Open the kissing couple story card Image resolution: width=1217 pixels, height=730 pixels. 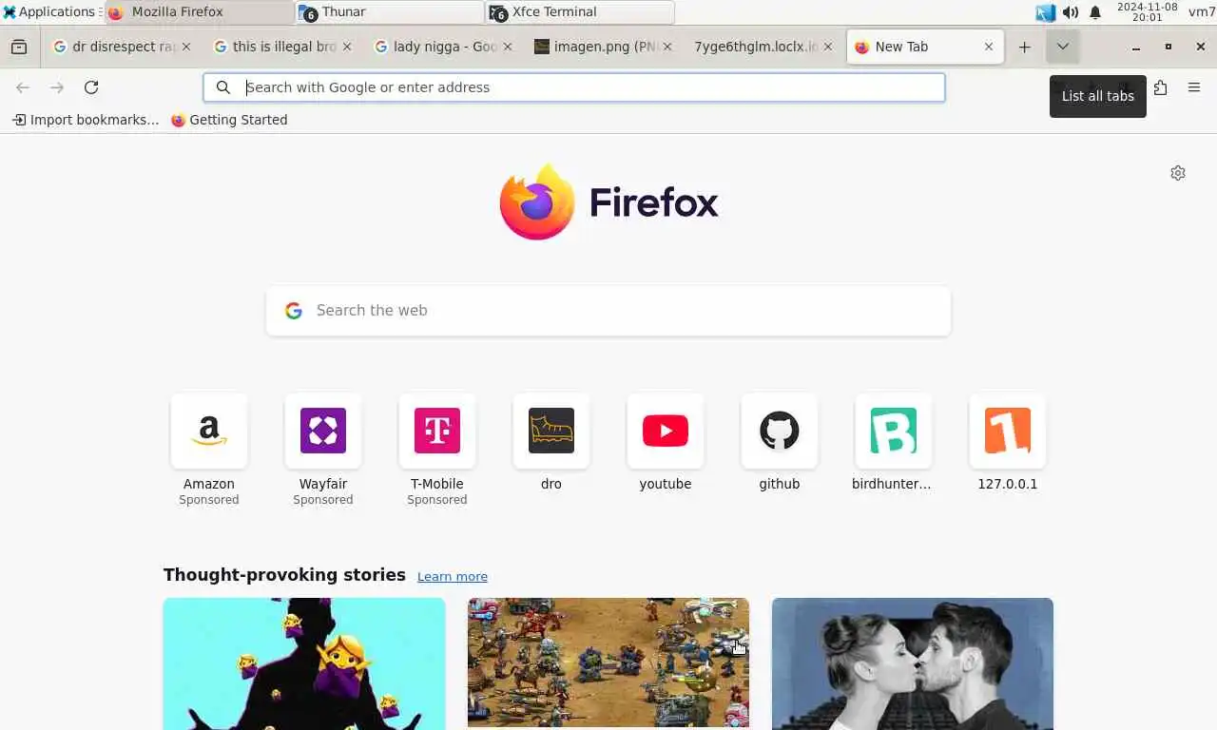click(x=913, y=663)
